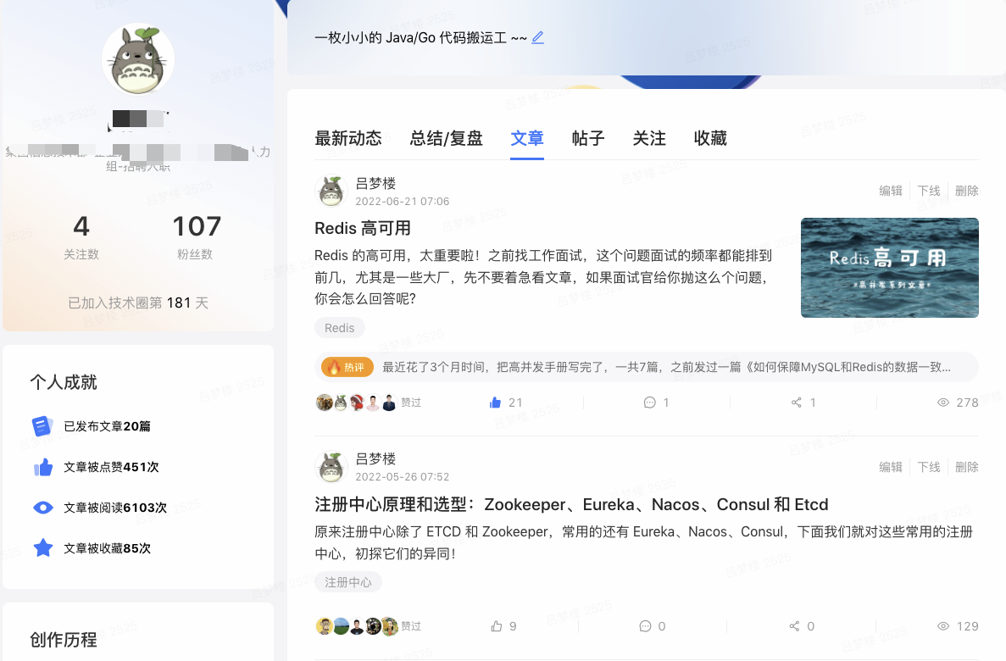
Task: Open the 注册中心原理和选型 article title
Action: click(571, 504)
